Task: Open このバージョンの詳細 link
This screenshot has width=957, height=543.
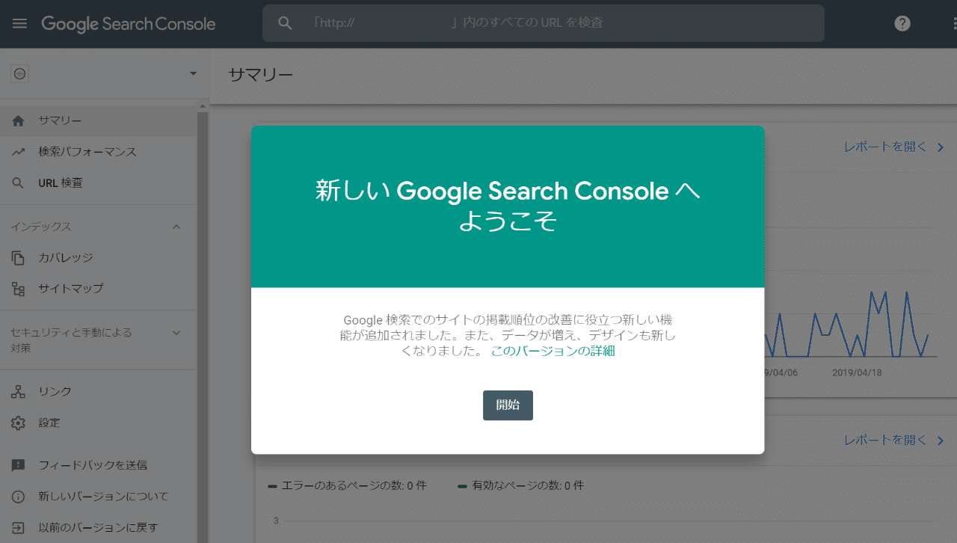Action: coord(553,350)
